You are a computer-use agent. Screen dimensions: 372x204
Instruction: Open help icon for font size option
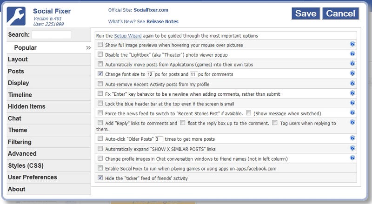(x=352, y=73)
